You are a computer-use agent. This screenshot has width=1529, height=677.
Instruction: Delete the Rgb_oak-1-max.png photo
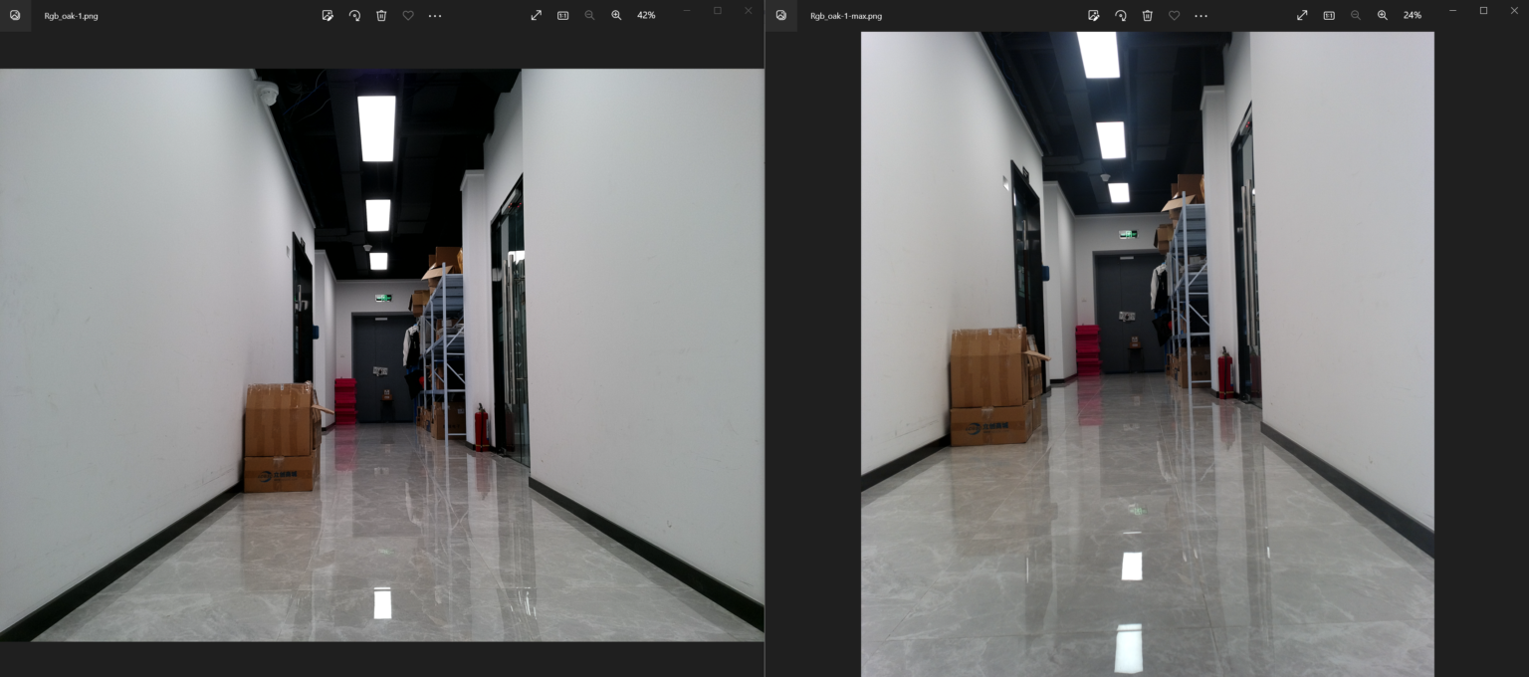(1147, 16)
